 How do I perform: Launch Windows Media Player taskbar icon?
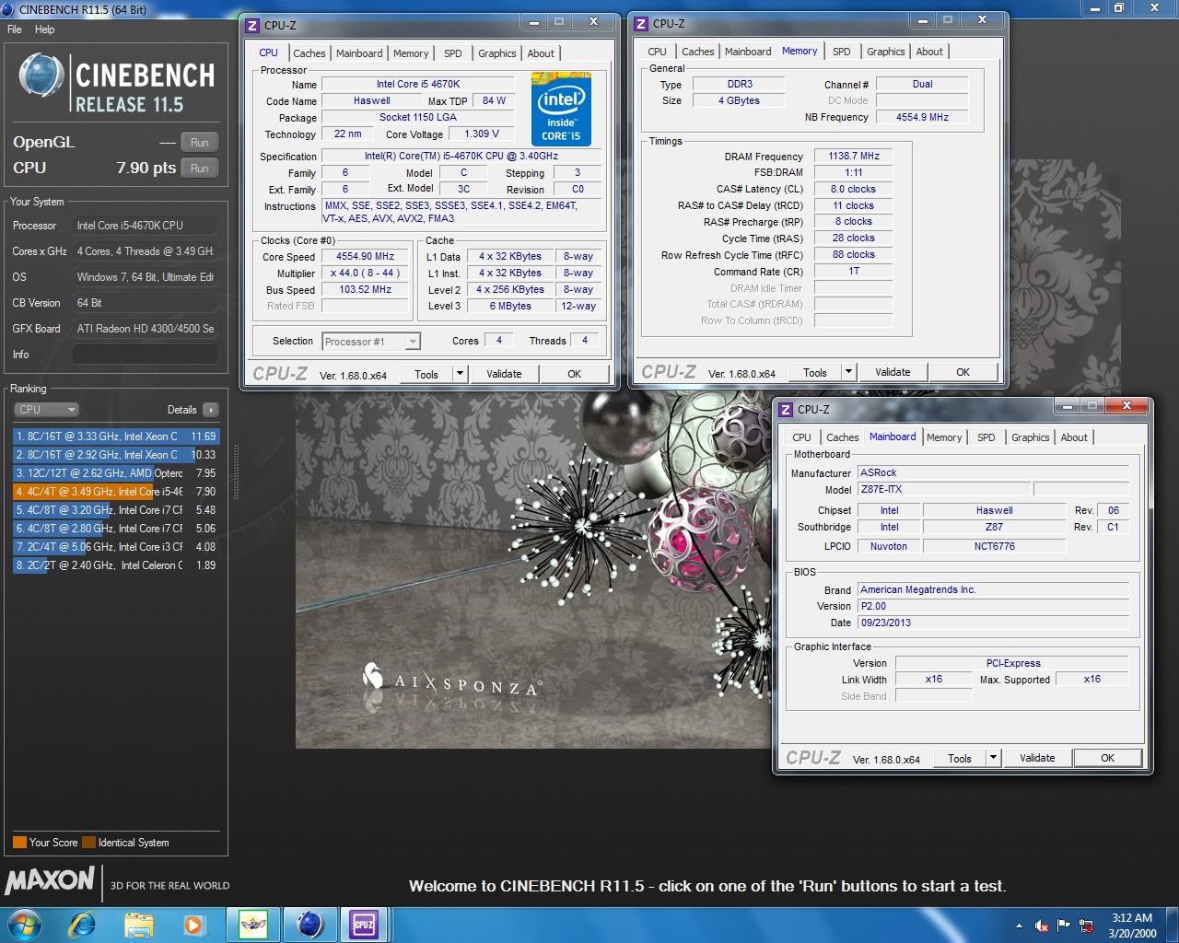click(x=193, y=925)
